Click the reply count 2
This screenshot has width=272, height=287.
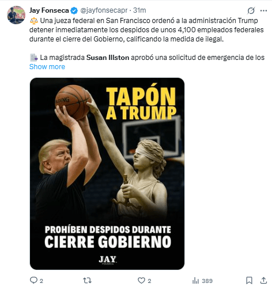(41, 281)
